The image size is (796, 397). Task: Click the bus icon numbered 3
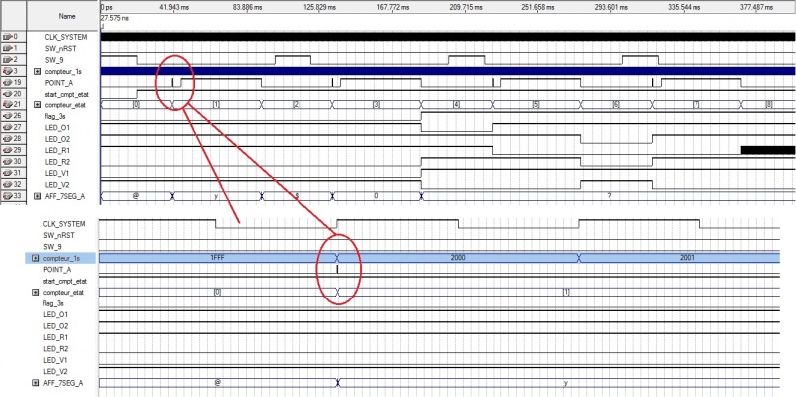7,71
